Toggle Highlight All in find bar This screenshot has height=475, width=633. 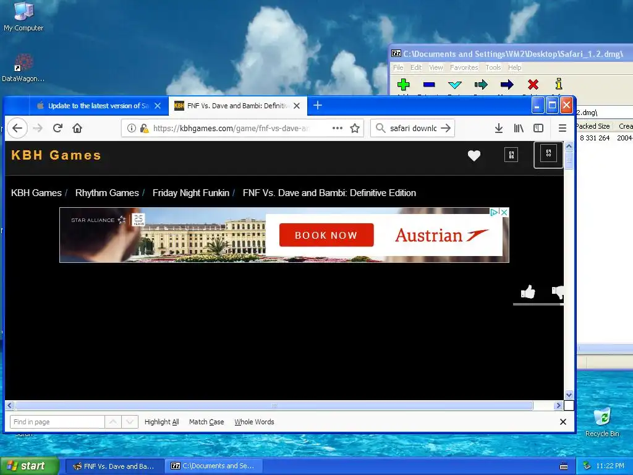tap(161, 422)
